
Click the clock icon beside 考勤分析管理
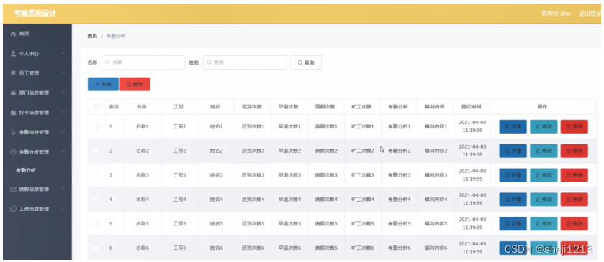(13, 151)
